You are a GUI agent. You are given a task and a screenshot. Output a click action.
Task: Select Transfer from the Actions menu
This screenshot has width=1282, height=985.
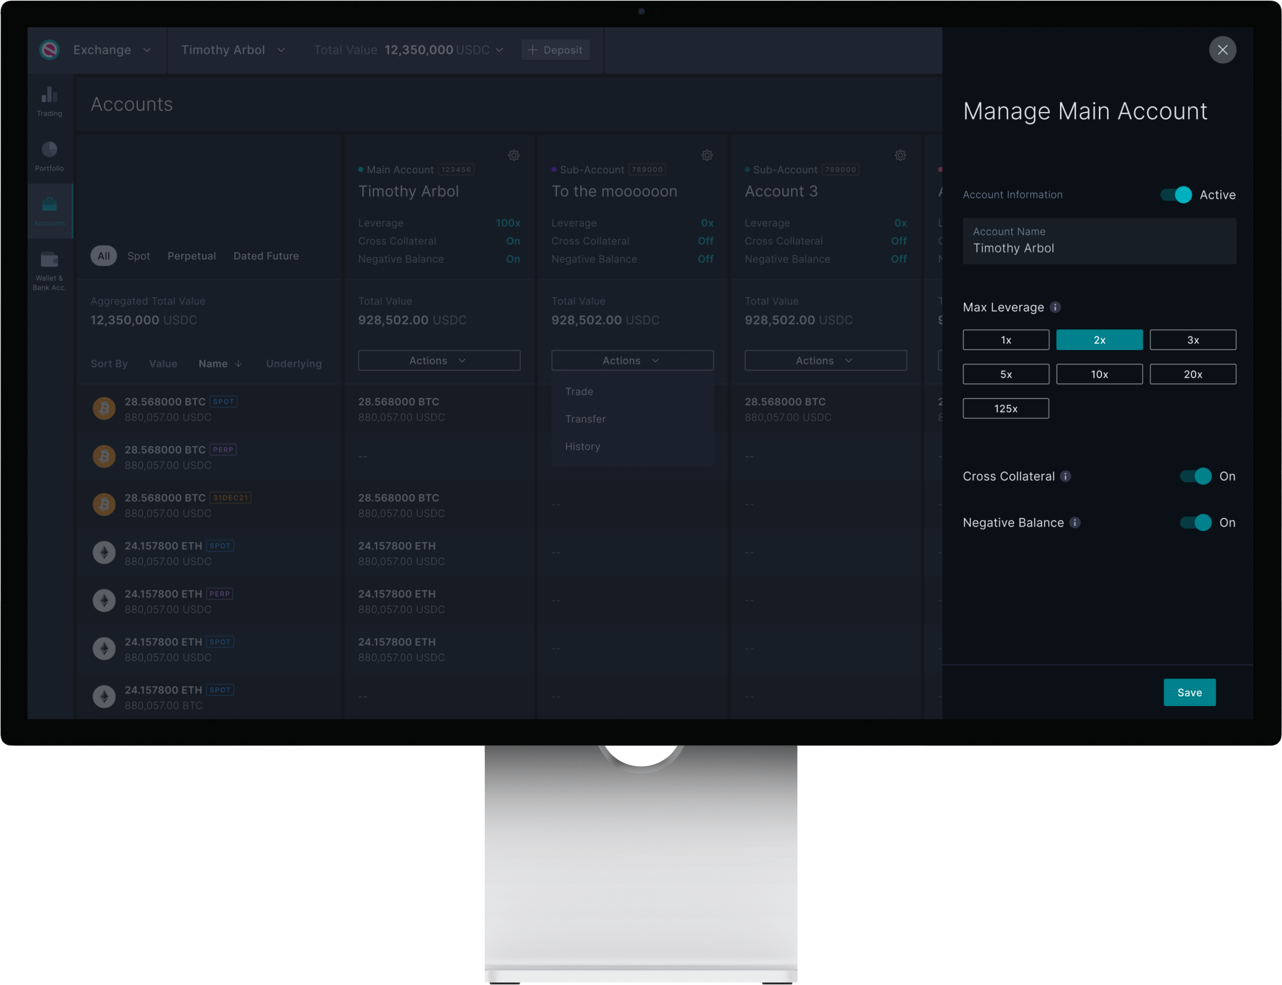point(585,419)
